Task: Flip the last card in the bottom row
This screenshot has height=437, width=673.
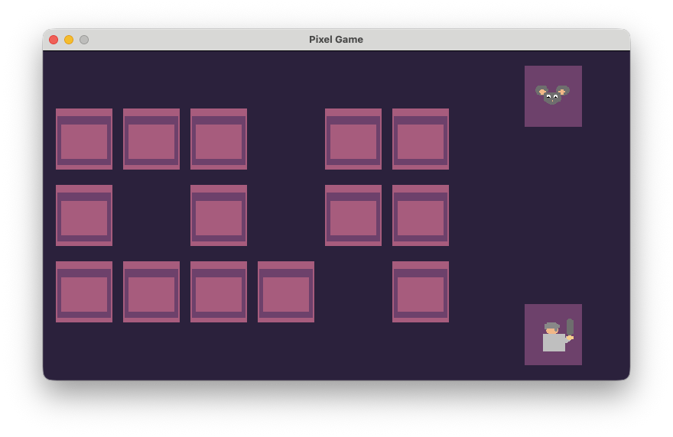Action: click(x=421, y=292)
